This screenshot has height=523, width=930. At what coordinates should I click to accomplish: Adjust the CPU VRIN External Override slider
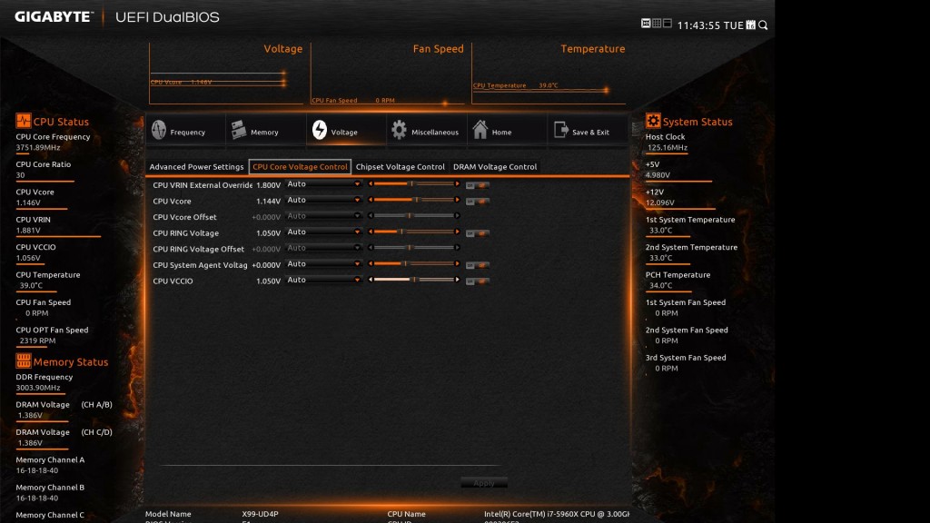(x=413, y=184)
